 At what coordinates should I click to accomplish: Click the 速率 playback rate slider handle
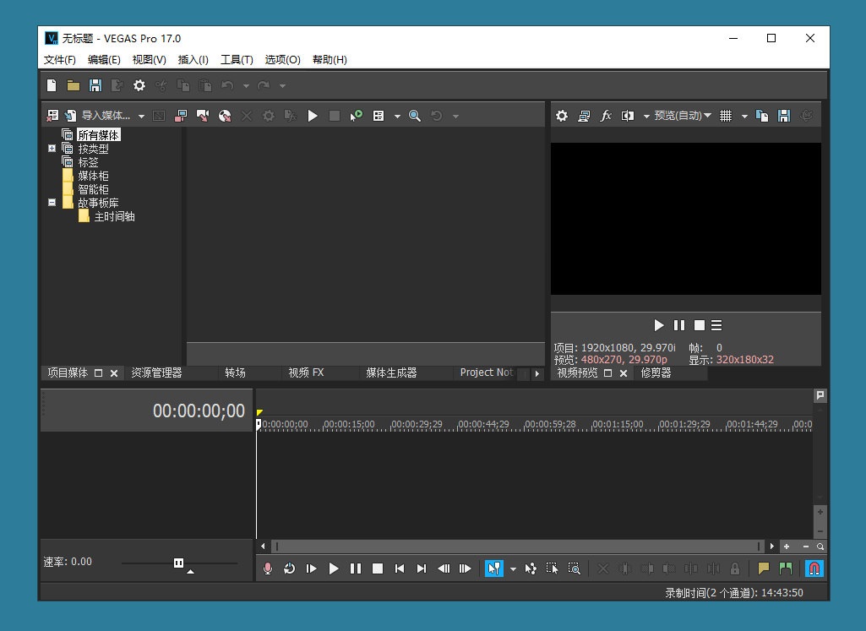[x=178, y=563]
